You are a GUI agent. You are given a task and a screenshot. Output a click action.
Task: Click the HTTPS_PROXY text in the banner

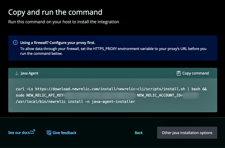[x=105, y=49]
